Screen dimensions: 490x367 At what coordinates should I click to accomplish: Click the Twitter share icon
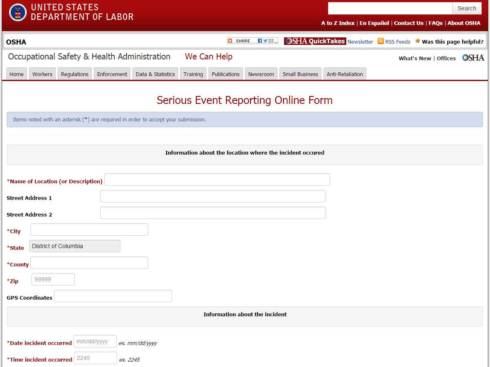point(265,41)
